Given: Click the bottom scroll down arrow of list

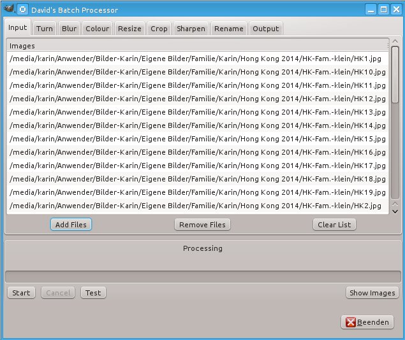Looking at the screenshot, I should click(395, 211).
